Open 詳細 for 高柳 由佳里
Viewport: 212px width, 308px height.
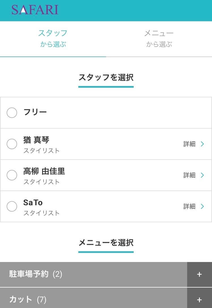point(189,175)
